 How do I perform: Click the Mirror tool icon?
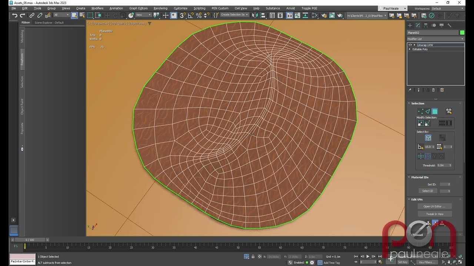tap(254, 16)
